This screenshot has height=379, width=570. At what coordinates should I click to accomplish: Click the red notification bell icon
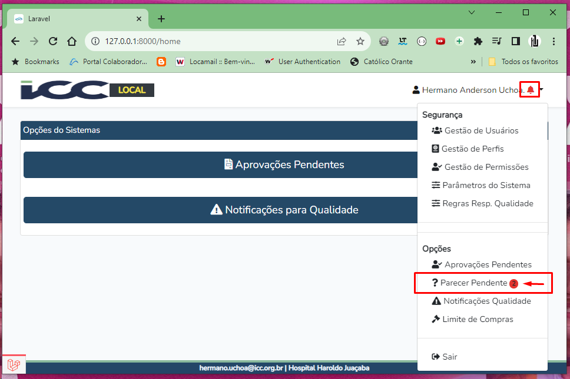pyautogui.click(x=531, y=90)
